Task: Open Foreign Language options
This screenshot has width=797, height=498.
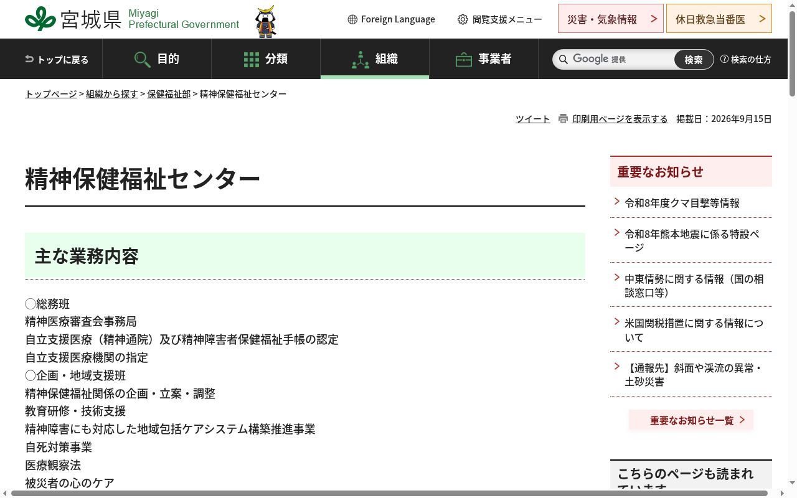Action: 391,19
